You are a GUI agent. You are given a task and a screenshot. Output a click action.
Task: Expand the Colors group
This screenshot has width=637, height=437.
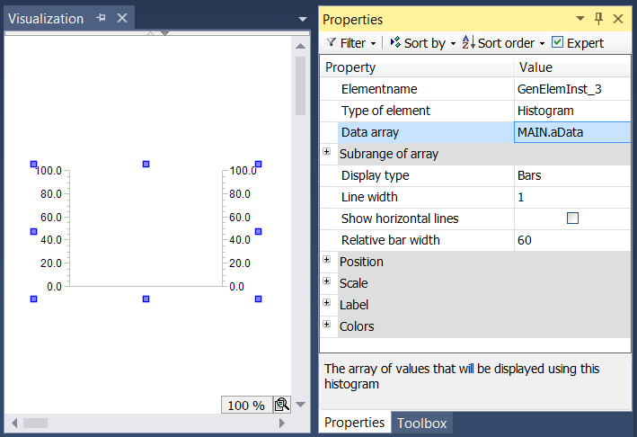coord(327,324)
